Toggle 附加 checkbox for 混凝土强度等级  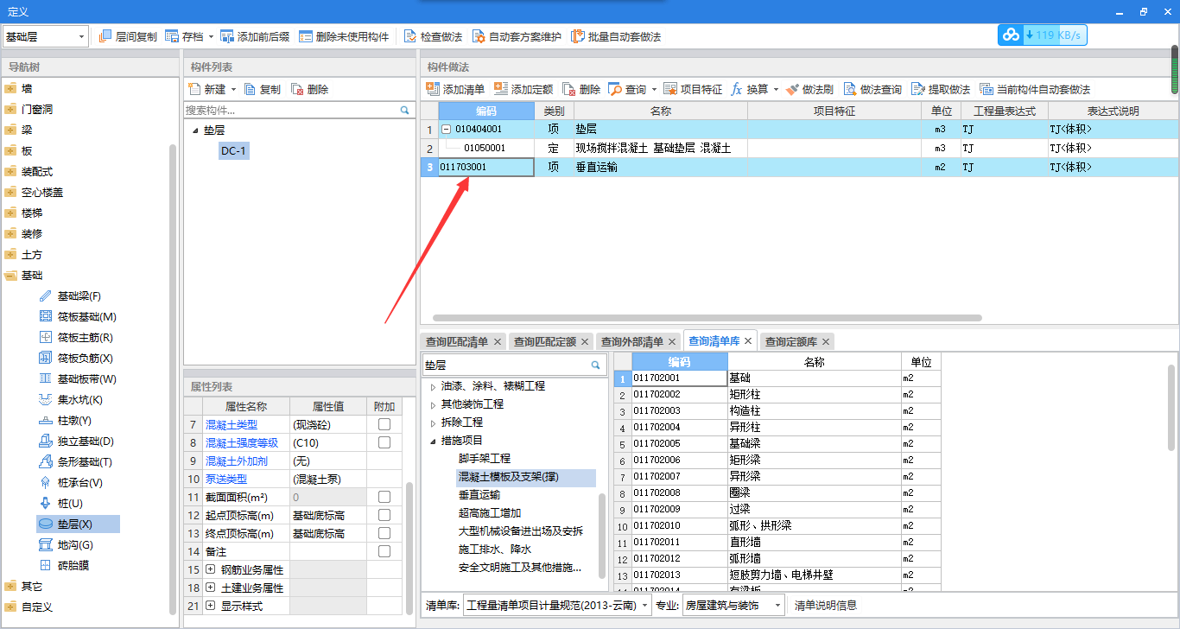coord(384,442)
